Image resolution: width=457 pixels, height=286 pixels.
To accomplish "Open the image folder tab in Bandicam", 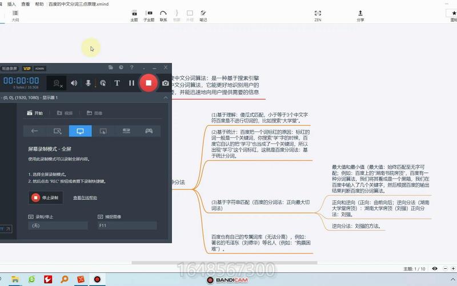I will (94, 113).
